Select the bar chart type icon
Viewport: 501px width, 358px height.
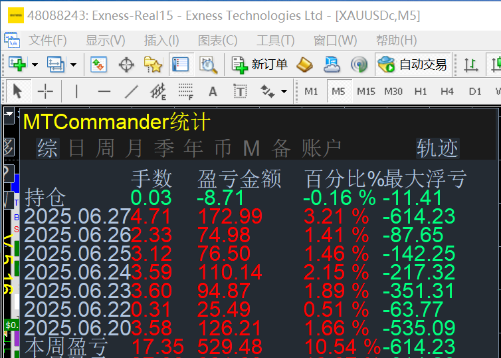(x=470, y=65)
